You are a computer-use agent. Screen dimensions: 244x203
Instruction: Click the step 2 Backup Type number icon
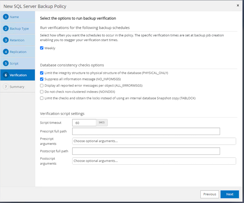coord(6,28)
